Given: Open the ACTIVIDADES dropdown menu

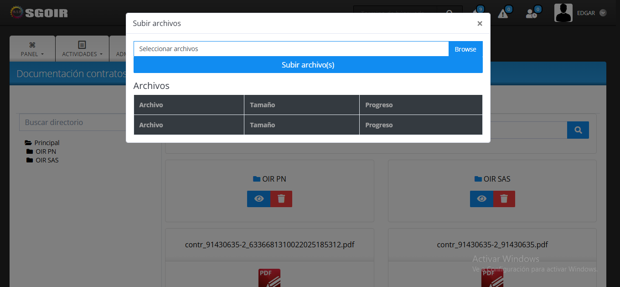Looking at the screenshot, I should [x=82, y=49].
